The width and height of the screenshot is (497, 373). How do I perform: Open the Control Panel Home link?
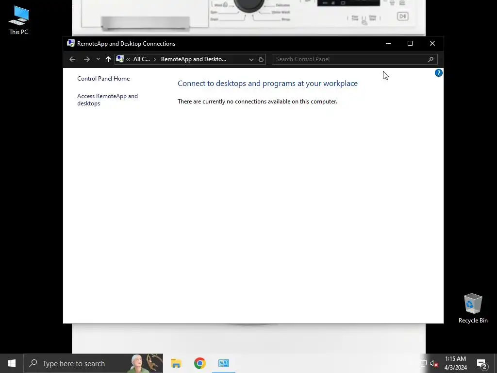103,79
